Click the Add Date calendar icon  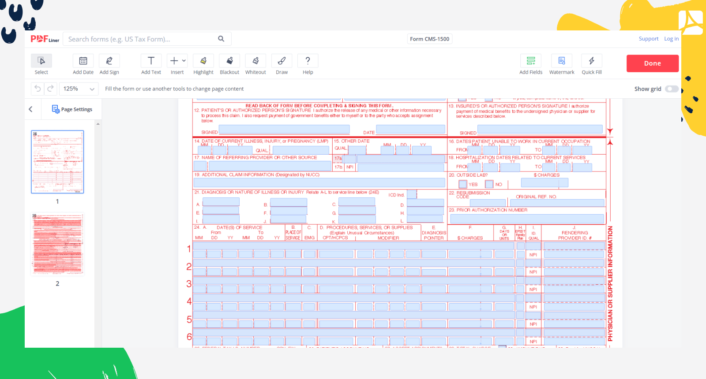(x=83, y=61)
